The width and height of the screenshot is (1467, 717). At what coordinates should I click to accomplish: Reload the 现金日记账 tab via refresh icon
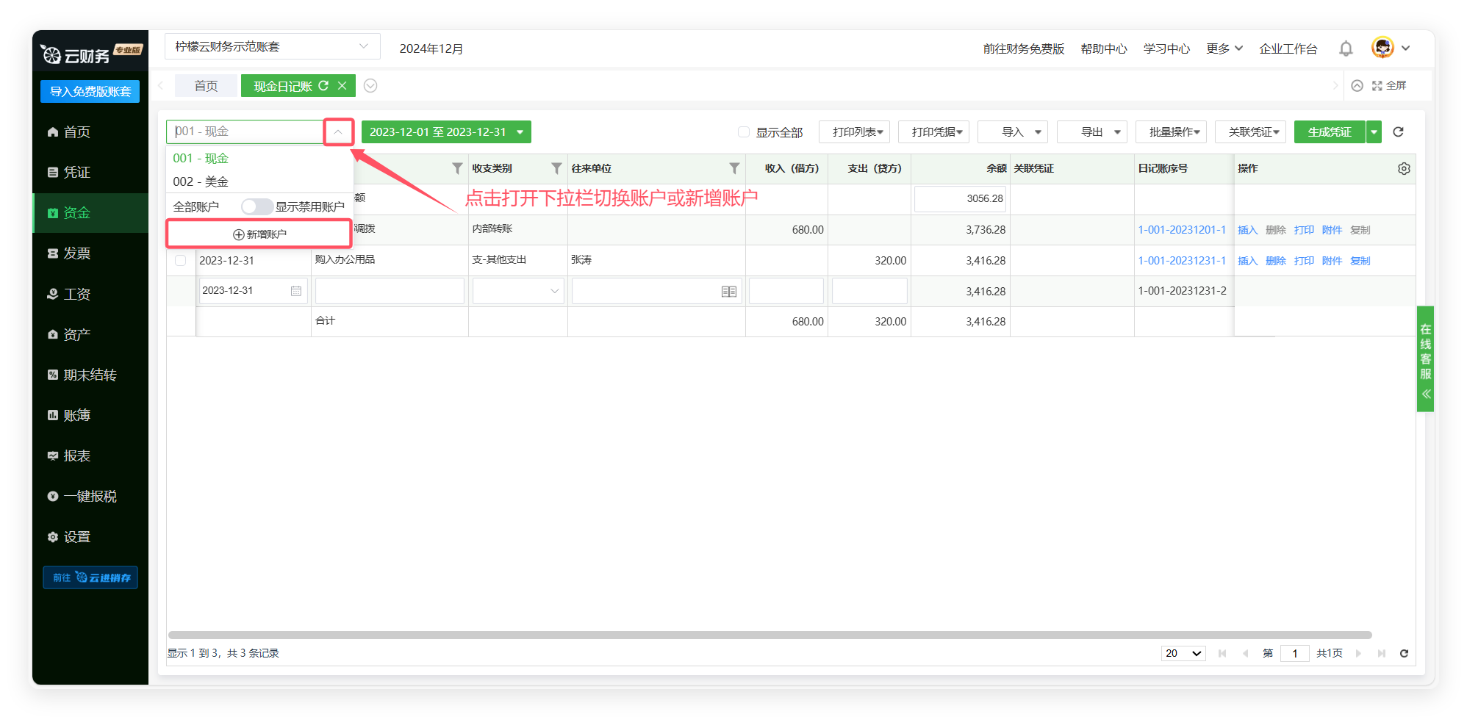[323, 86]
